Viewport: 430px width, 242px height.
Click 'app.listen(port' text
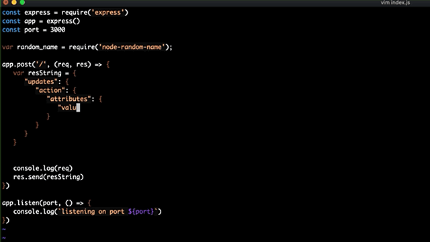click(30, 203)
